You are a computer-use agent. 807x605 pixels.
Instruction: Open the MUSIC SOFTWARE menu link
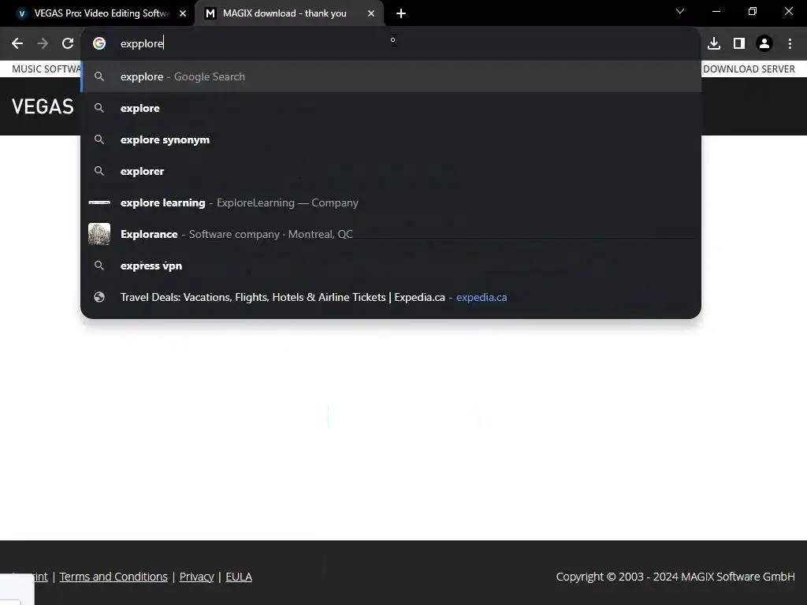pyautogui.click(x=46, y=69)
